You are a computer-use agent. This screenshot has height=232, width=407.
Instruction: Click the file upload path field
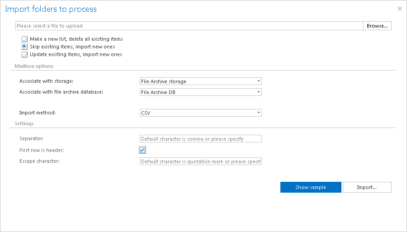pyautogui.click(x=189, y=26)
